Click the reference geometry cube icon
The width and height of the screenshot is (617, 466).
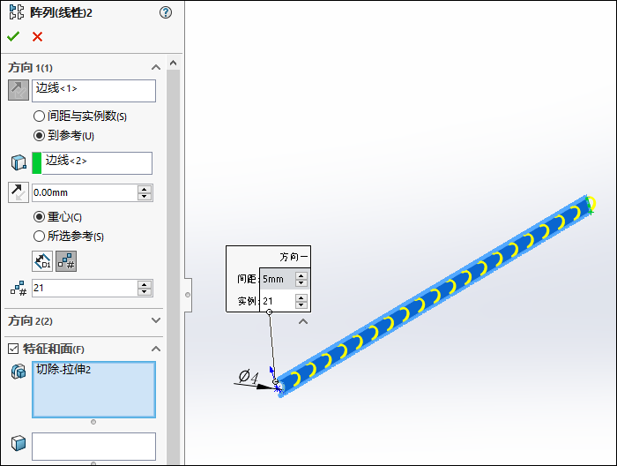(19, 162)
